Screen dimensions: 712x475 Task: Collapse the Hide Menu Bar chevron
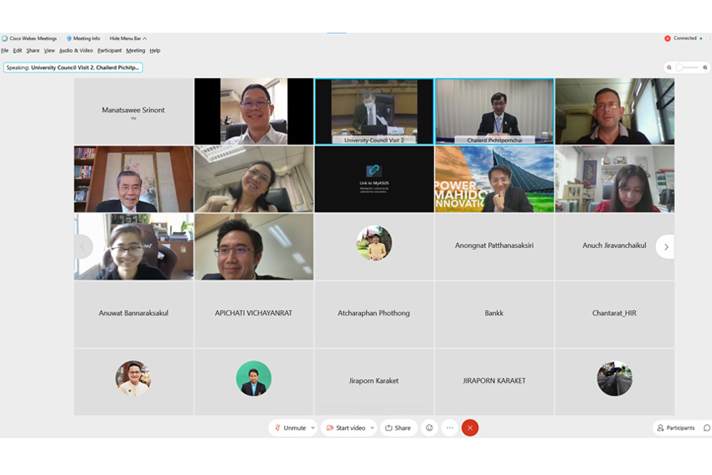[145, 39]
